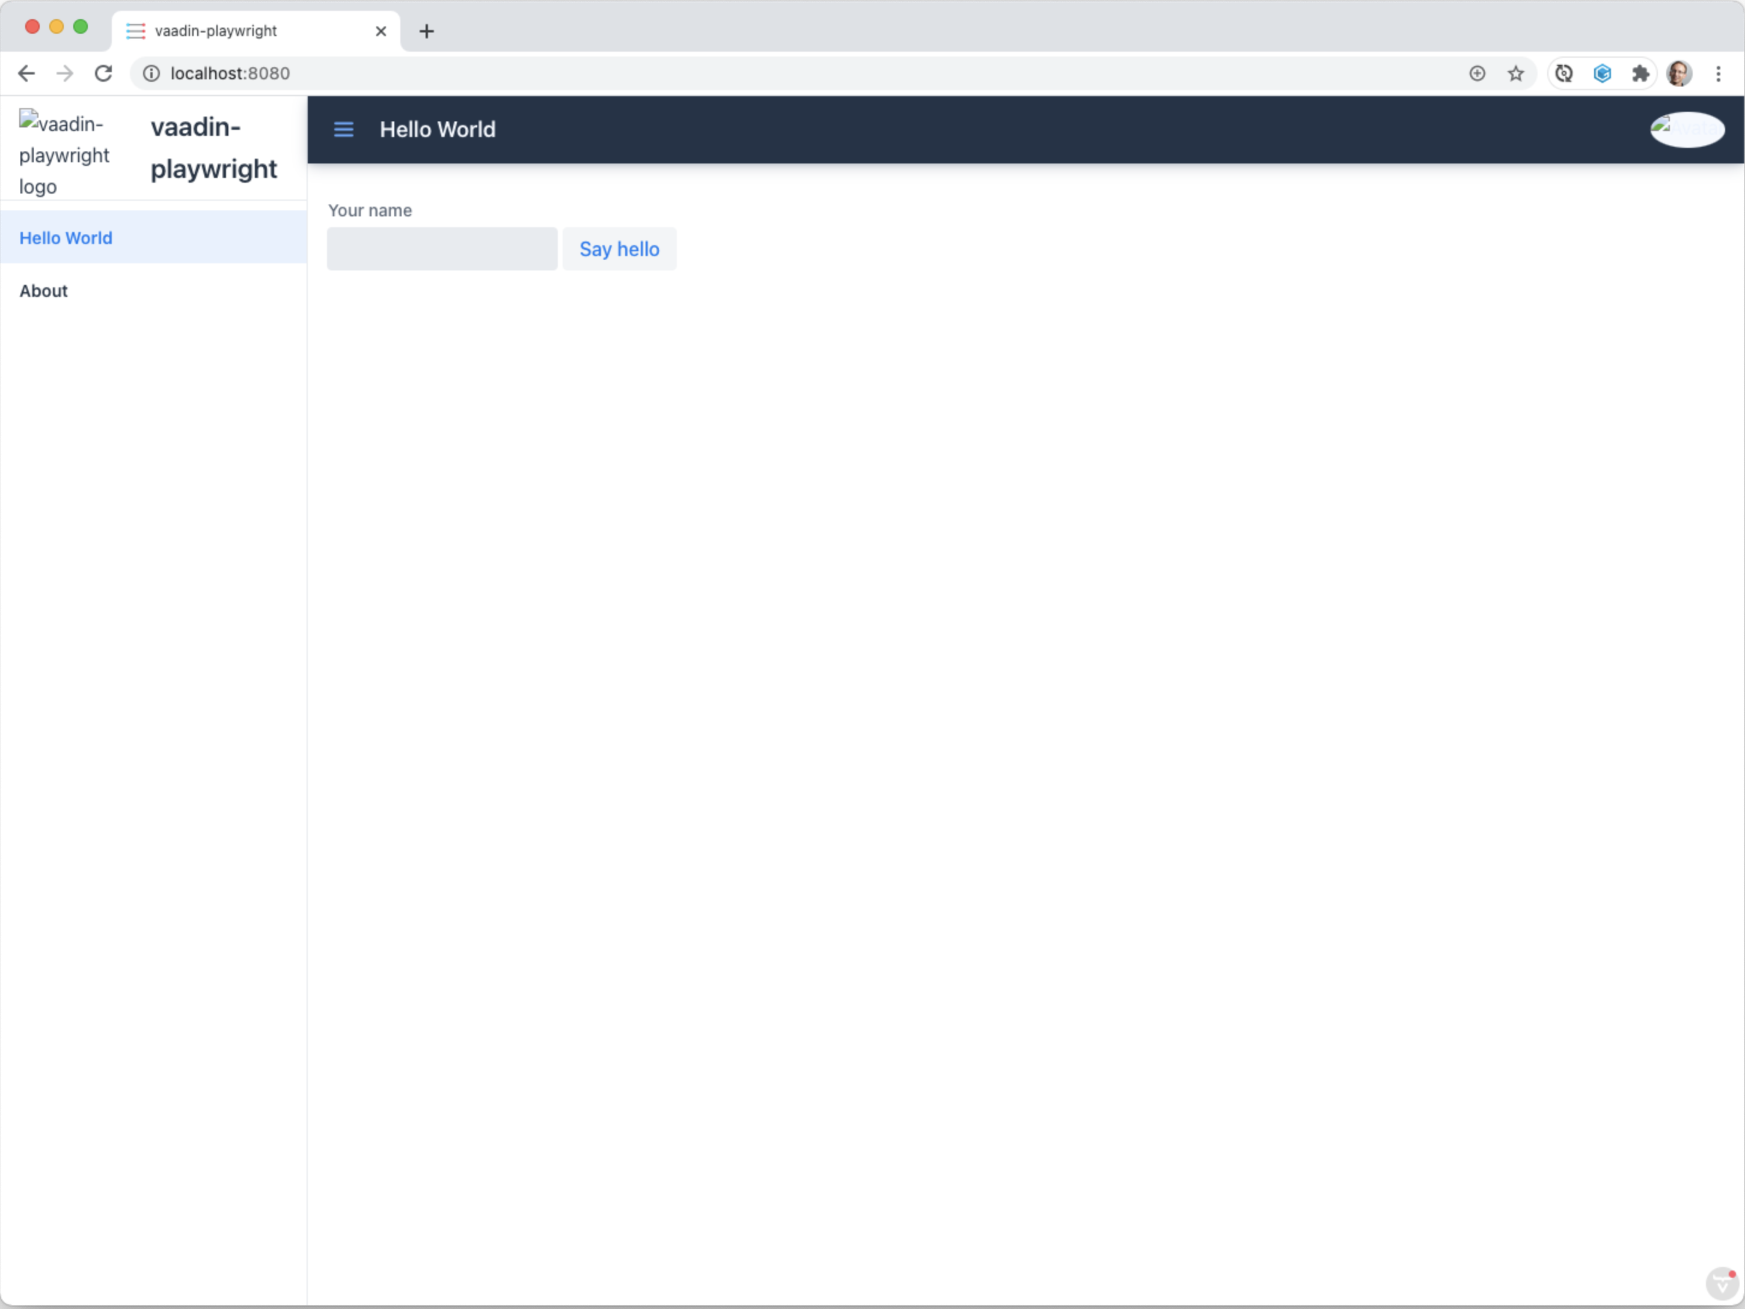The image size is (1745, 1309).
Task: Navigate to the About page
Action: pos(43,290)
